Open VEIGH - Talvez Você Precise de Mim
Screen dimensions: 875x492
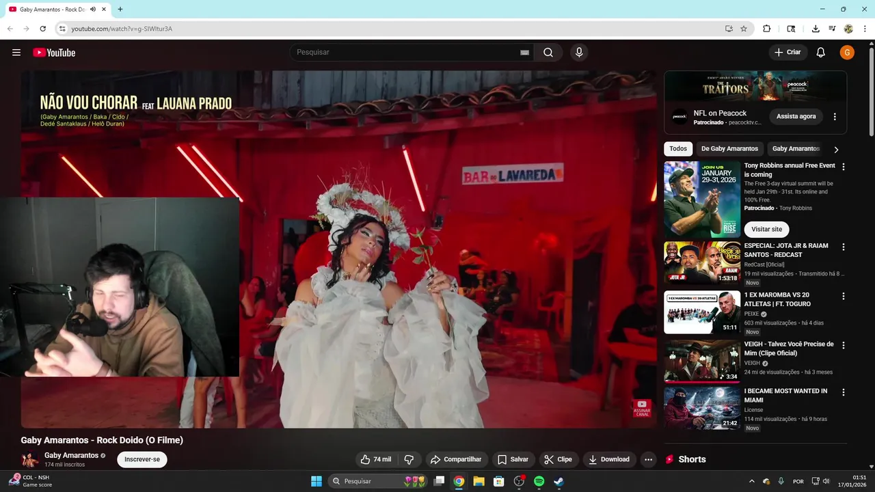(788, 348)
